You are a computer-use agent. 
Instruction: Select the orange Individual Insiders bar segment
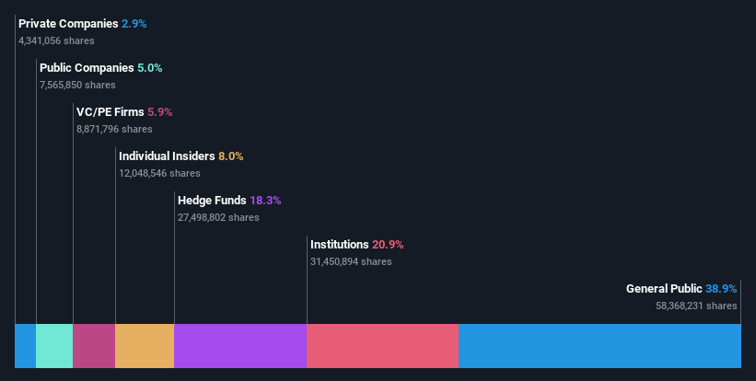[145, 346]
